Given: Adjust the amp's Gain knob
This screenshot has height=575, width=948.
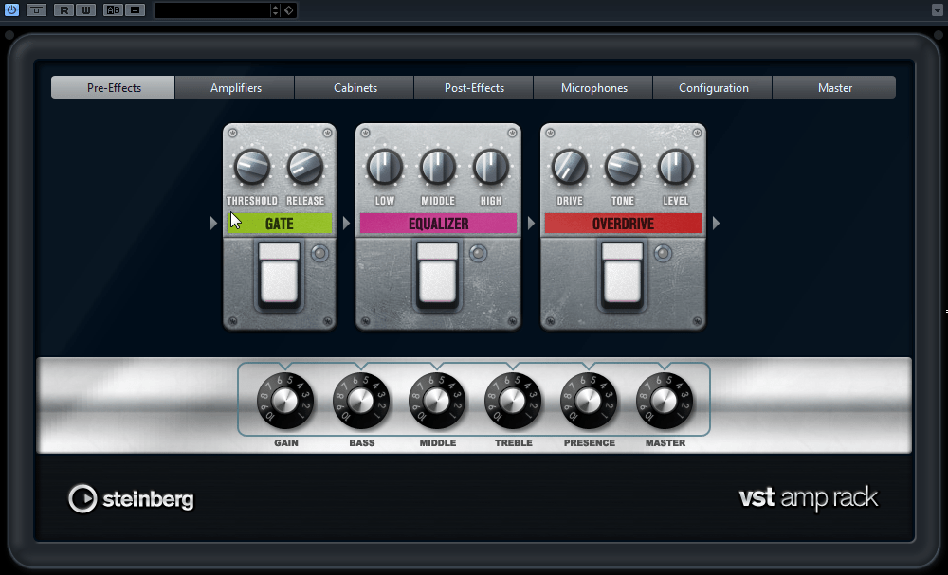Looking at the screenshot, I should point(285,401).
